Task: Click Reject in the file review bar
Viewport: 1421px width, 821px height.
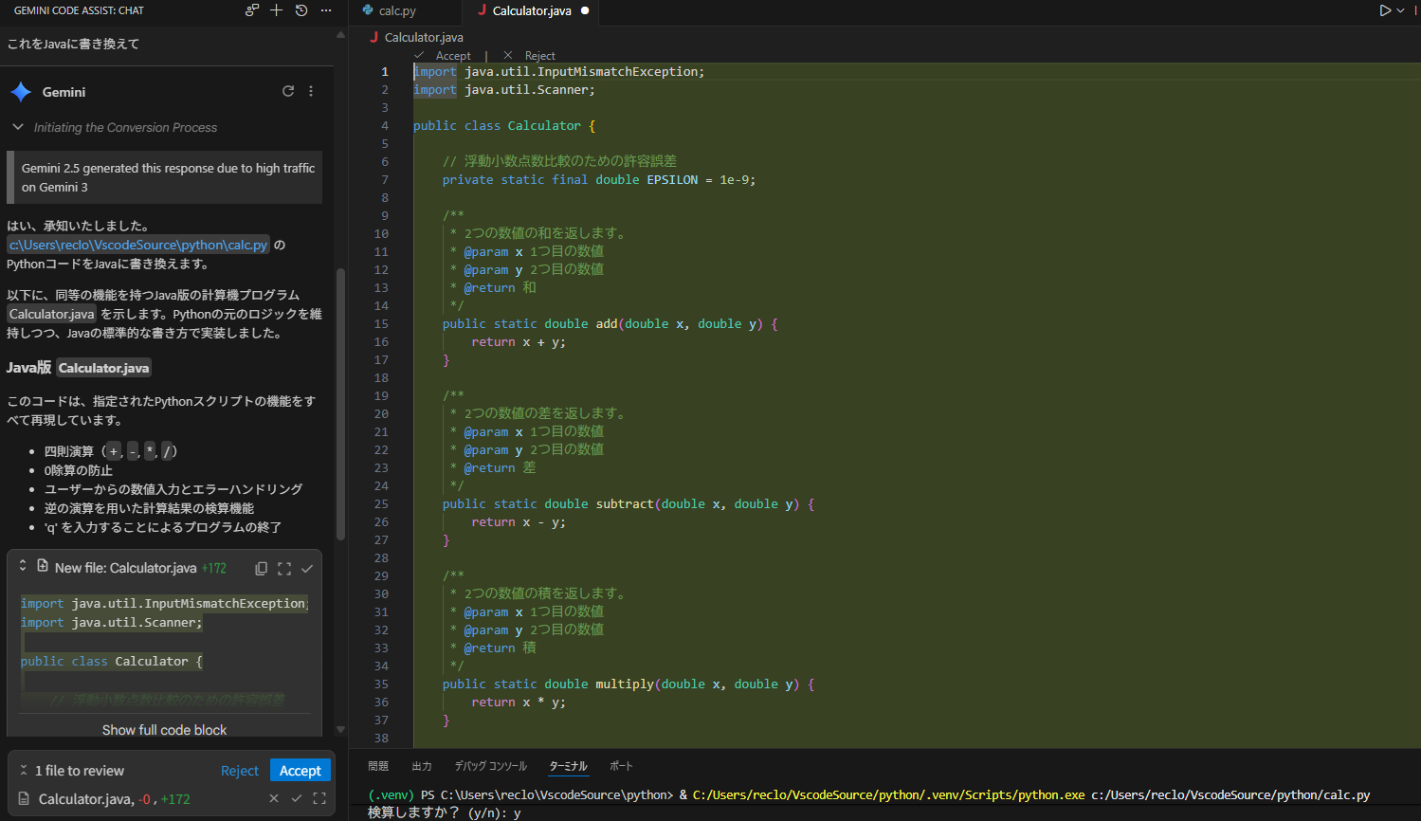Action: coord(239,771)
